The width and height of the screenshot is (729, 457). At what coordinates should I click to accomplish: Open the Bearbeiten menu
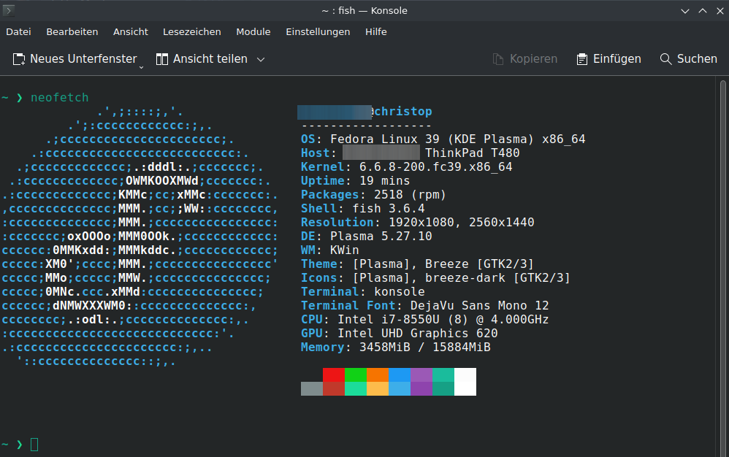(72, 32)
